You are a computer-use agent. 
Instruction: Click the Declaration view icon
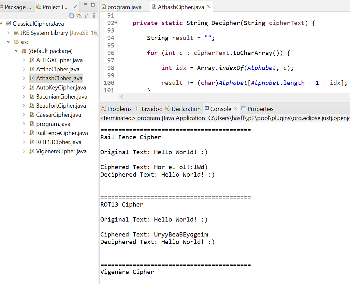pos(183,109)
